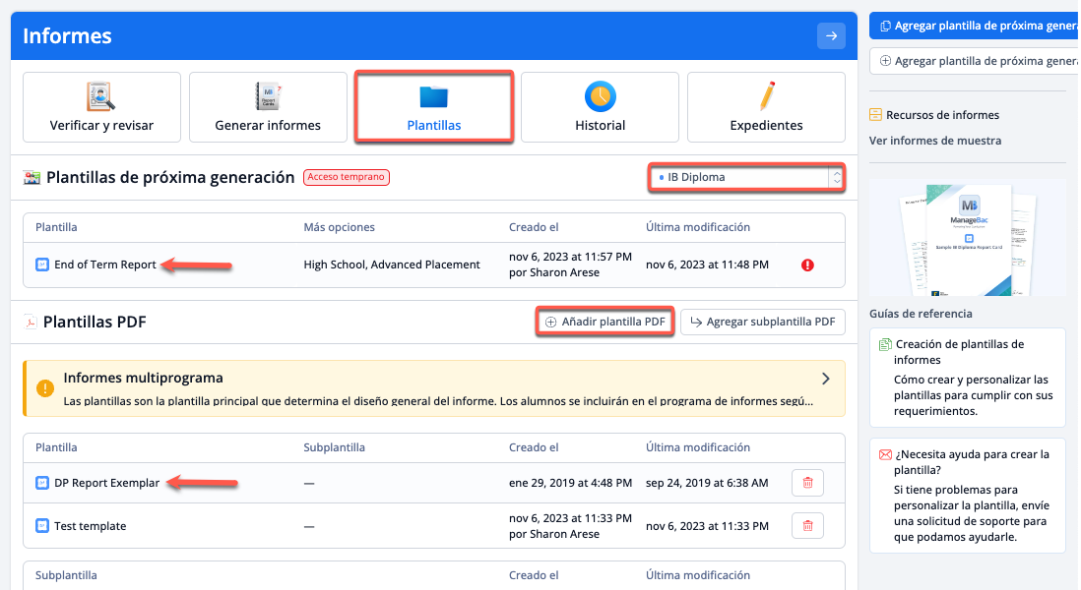Open the Expedientes tab
This screenshot has width=1081, height=590.
pos(766,107)
